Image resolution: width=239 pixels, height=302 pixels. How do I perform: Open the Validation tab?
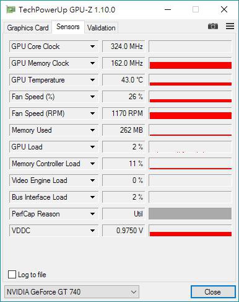coord(101,27)
